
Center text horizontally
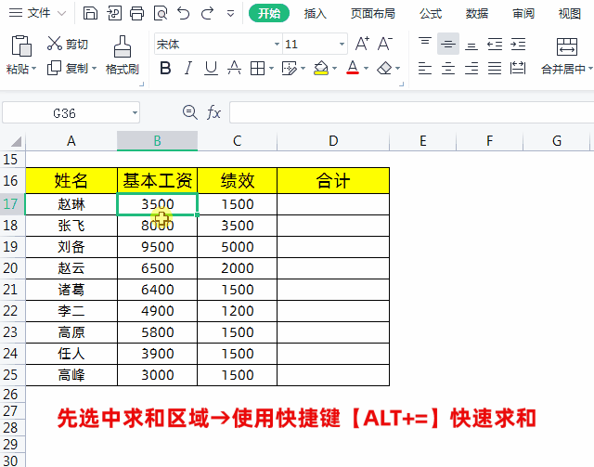click(x=448, y=69)
